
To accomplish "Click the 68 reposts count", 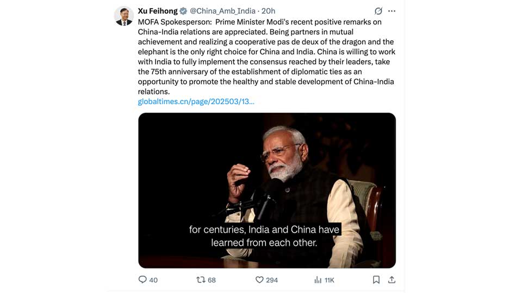I will (212, 279).
